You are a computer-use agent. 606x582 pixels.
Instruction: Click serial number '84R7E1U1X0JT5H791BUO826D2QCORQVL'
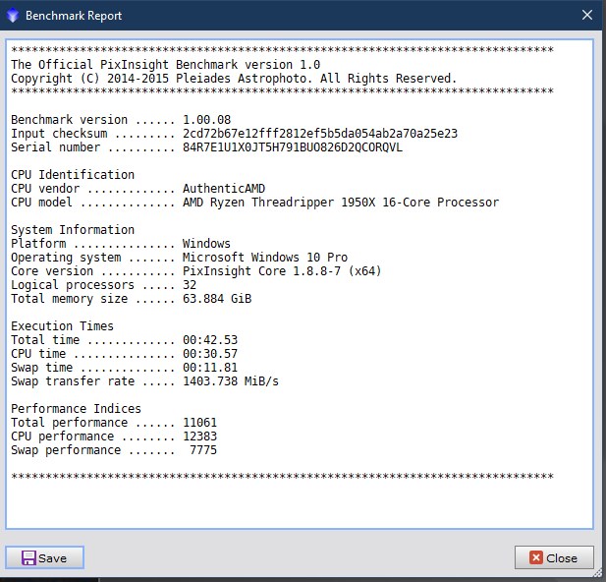pos(293,147)
